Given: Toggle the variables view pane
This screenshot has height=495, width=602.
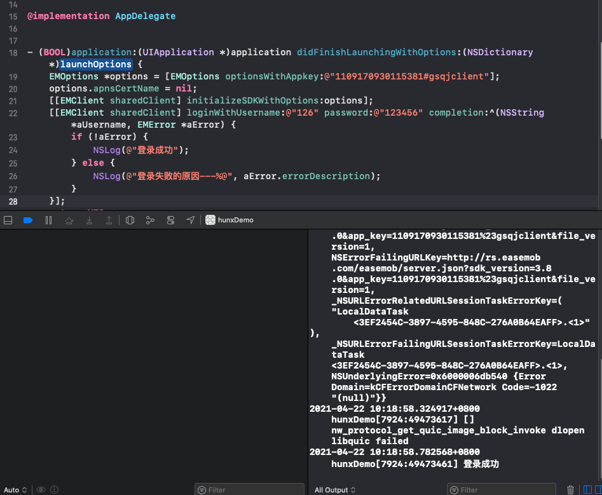Looking at the screenshot, I should coord(587,490).
